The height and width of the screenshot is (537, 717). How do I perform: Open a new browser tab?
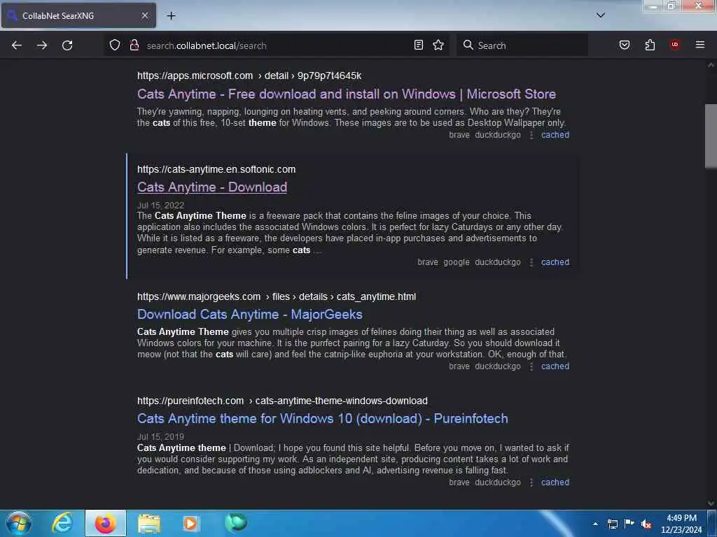point(171,15)
